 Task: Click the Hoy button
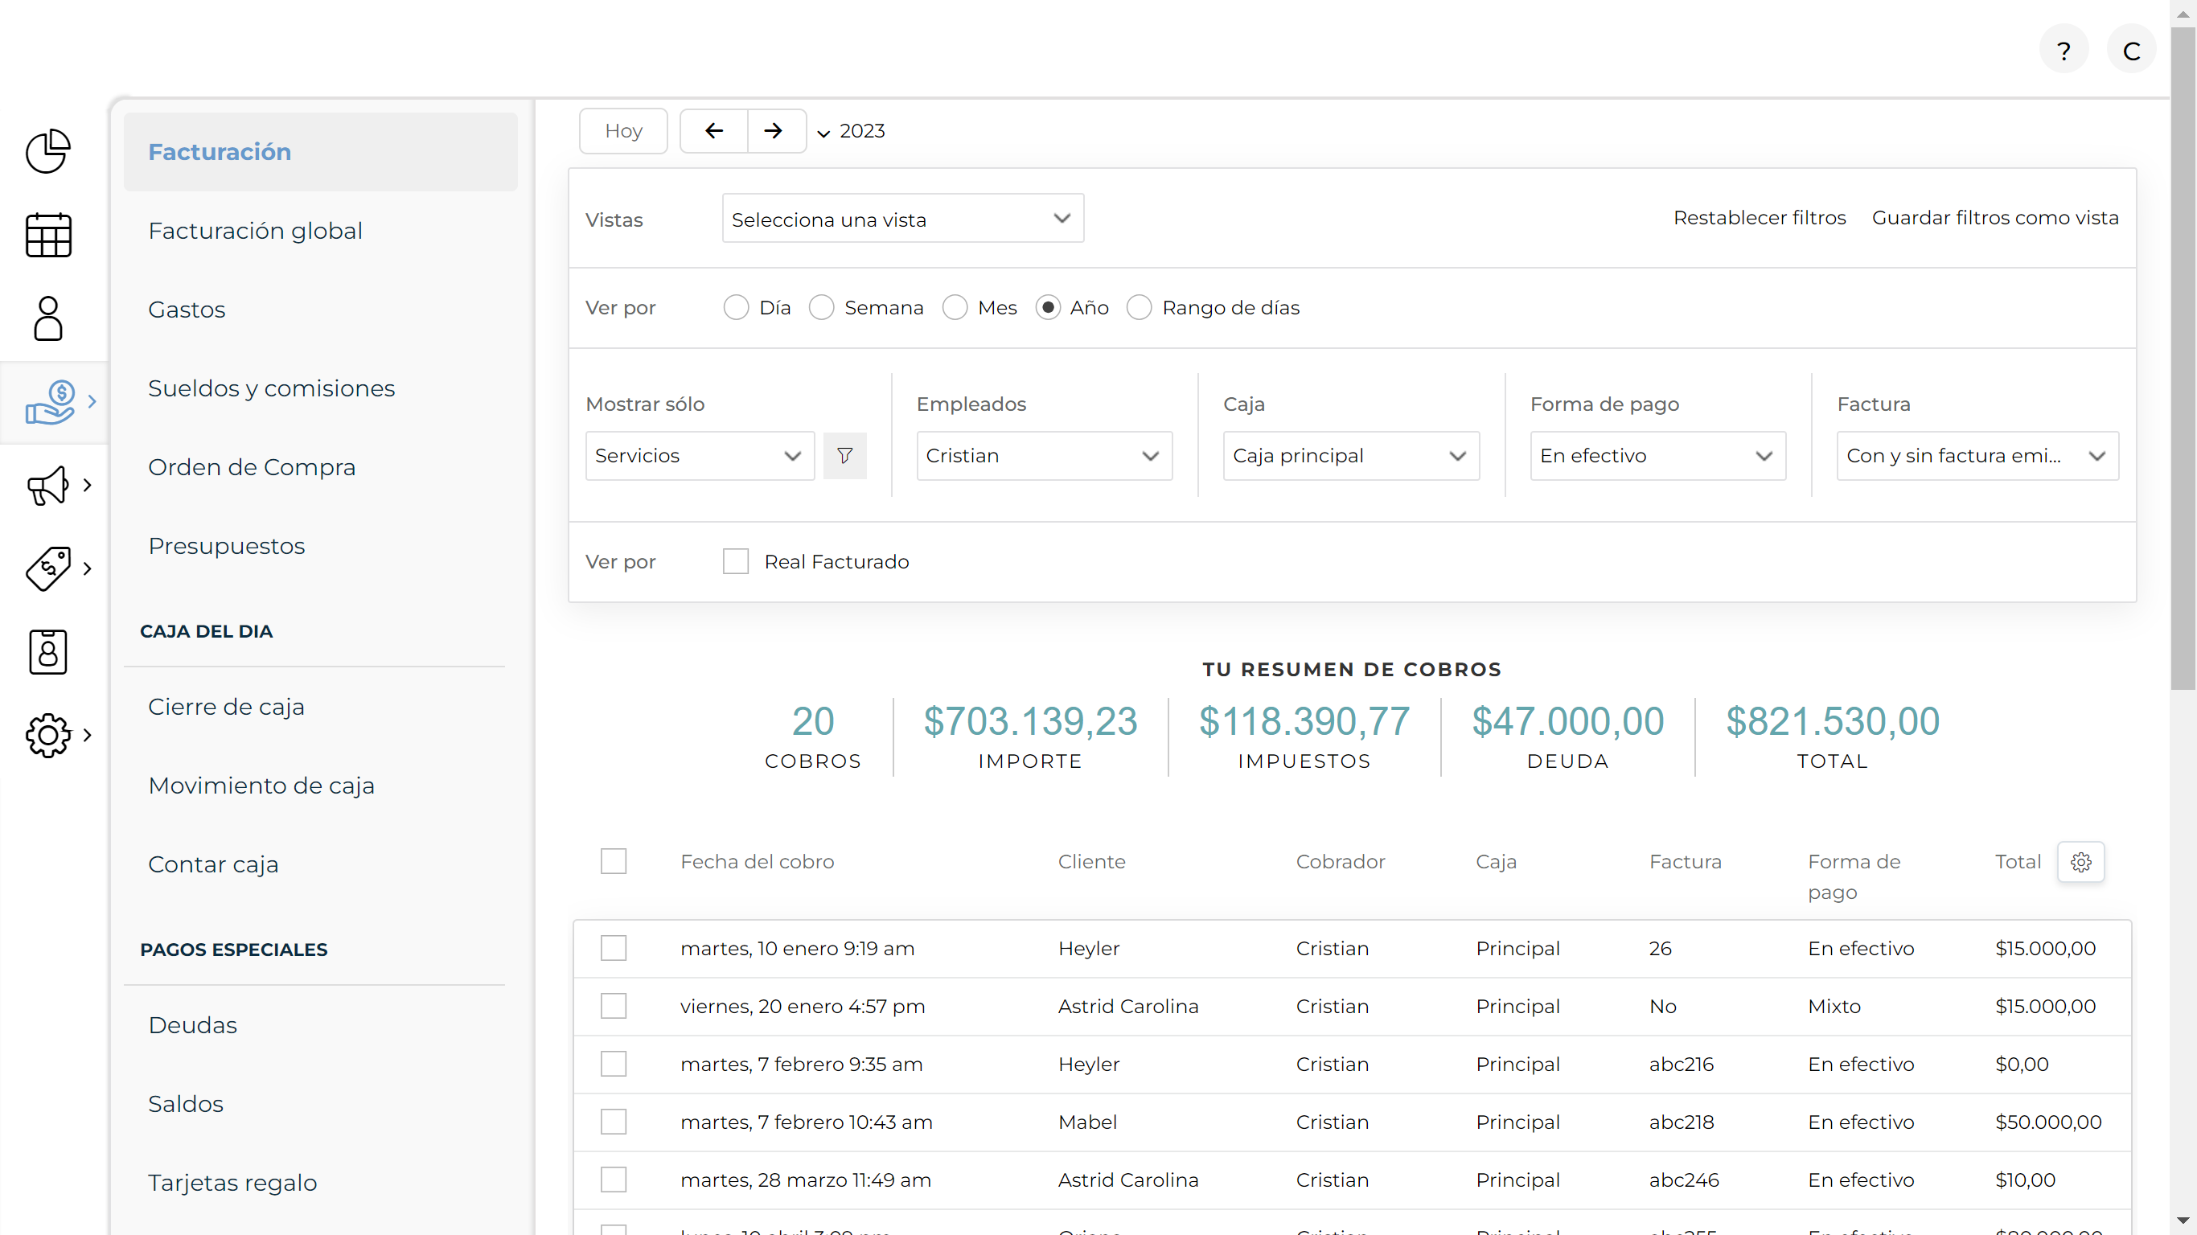coord(622,130)
